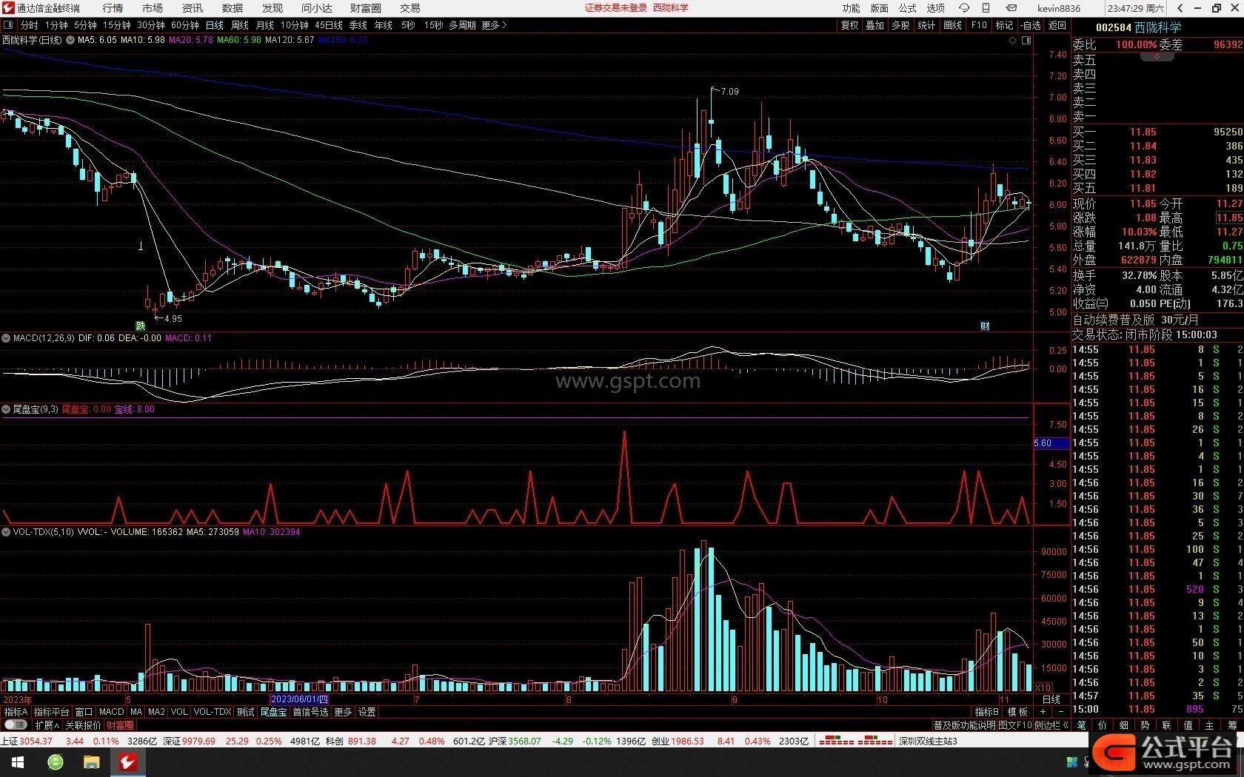Open the 指标A selector
Screen dimensions: 1244x777
point(16,712)
